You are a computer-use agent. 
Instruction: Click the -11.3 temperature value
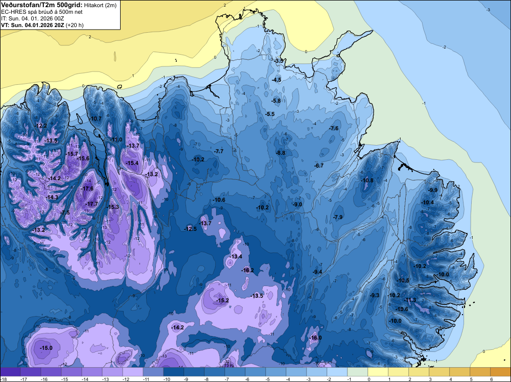[410, 300]
